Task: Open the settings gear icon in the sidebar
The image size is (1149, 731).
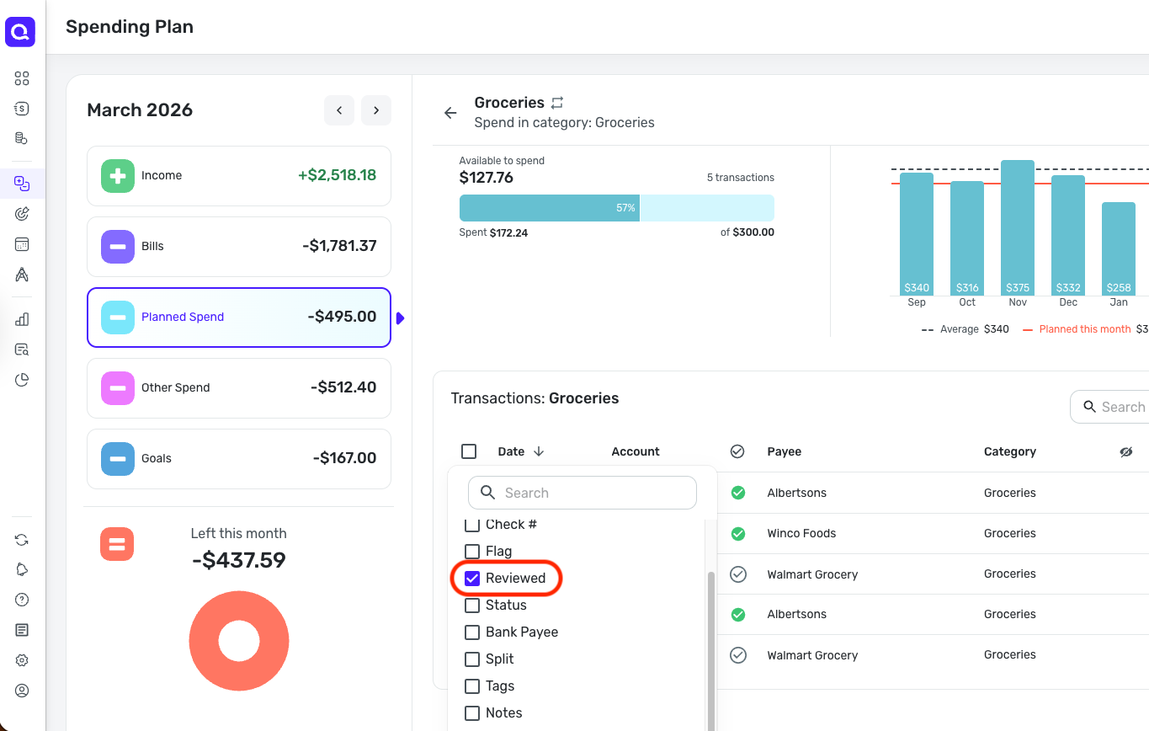Action: pos(22,660)
